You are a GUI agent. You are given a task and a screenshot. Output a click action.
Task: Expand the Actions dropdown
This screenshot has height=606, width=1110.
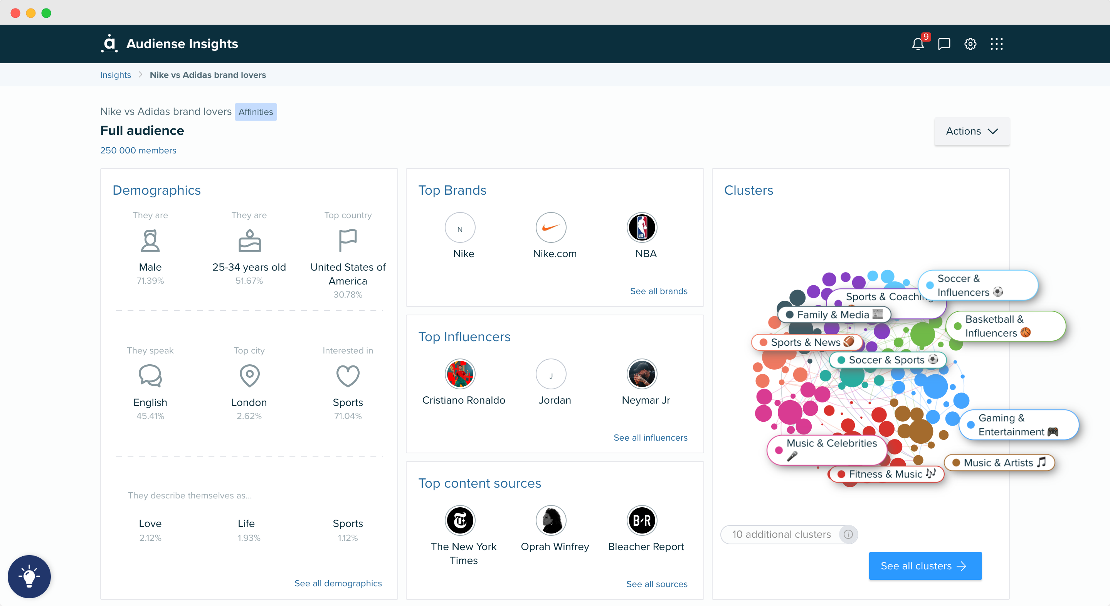[x=972, y=131]
